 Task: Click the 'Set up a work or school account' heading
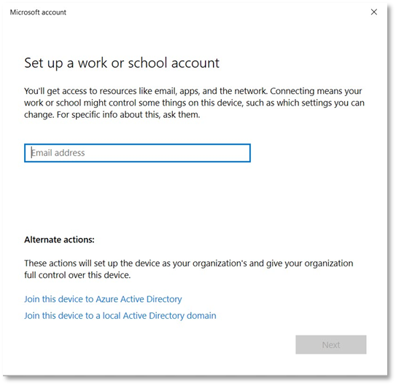(122, 63)
